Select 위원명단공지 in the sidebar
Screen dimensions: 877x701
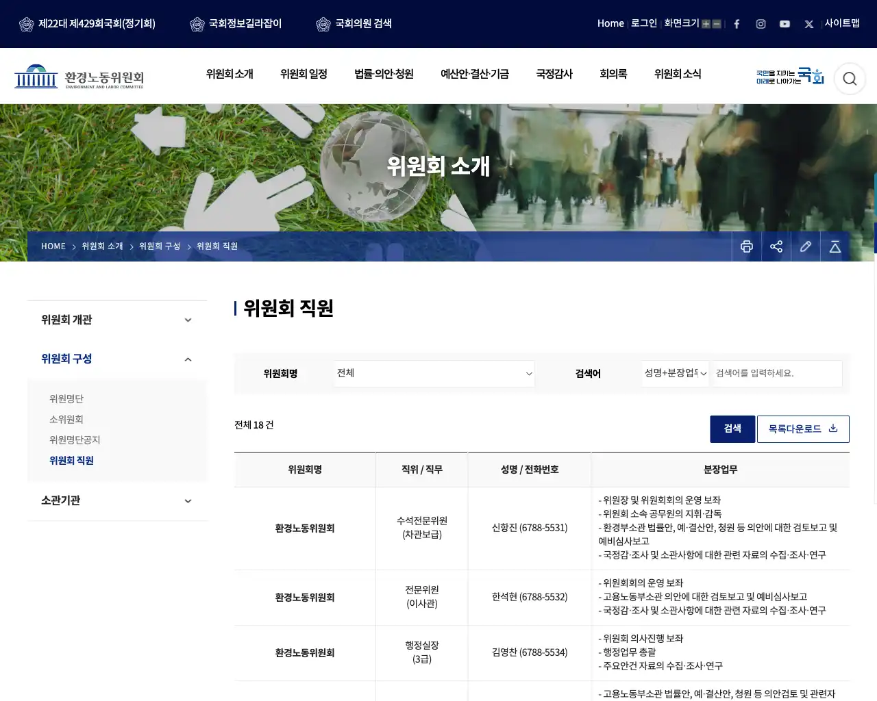pyautogui.click(x=75, y=439)
